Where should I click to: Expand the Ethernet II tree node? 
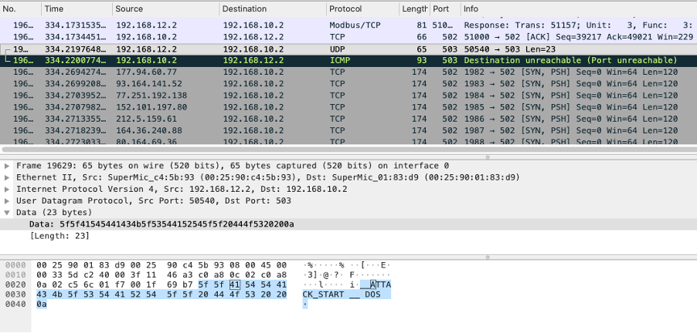click(x=8, y=177)
